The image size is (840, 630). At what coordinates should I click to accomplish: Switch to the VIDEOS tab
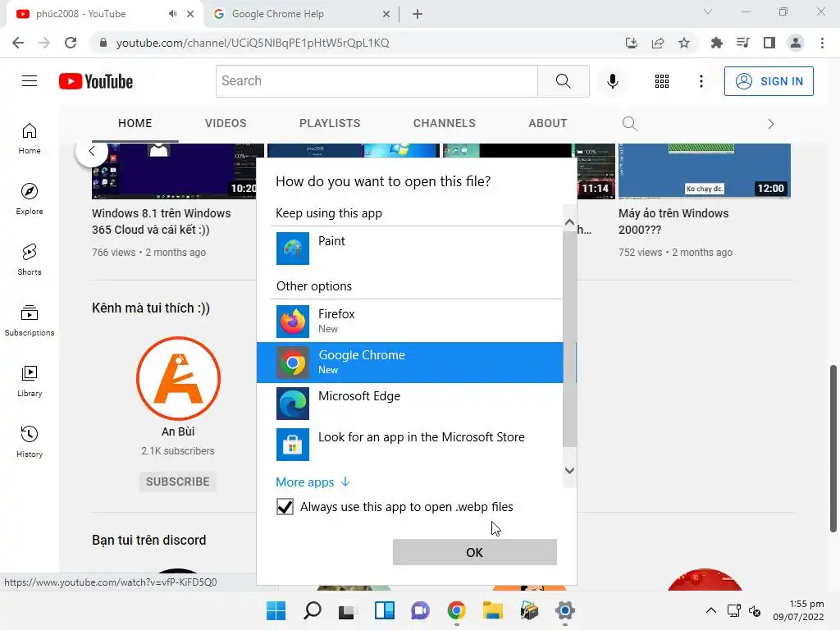pyautogui.click(x=226, y=123)
